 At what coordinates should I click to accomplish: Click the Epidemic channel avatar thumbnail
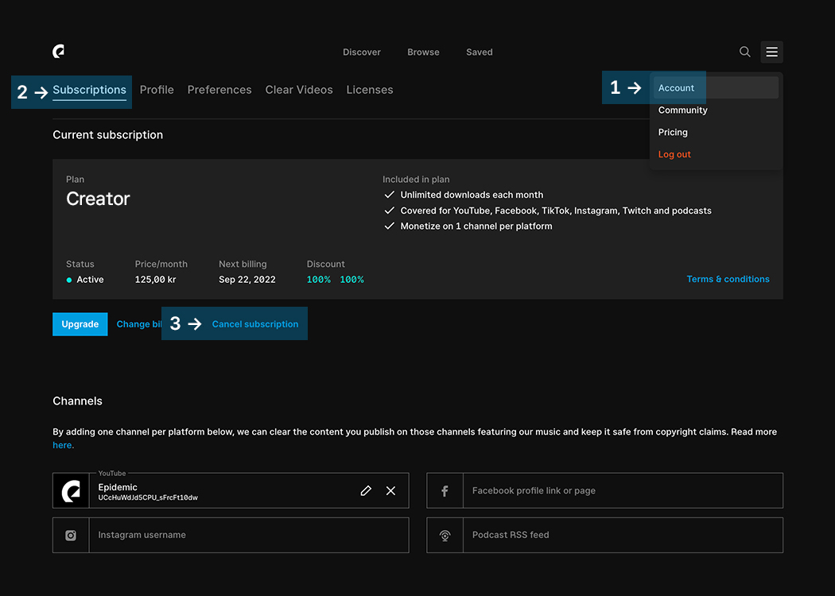click(x=71, y=490)
